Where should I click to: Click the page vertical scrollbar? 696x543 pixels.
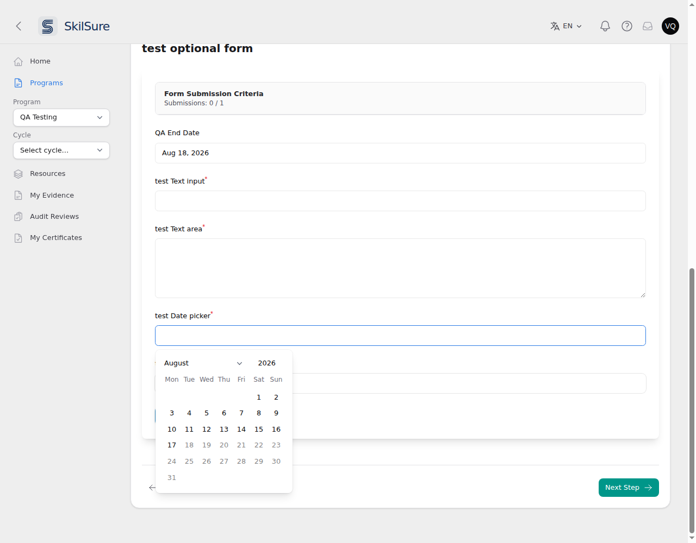click(692, 401)
